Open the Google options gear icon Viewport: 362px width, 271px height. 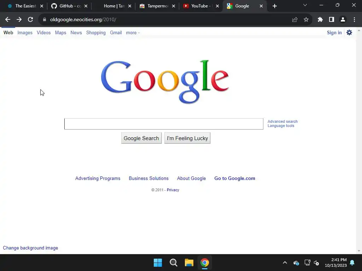(349, 32)
